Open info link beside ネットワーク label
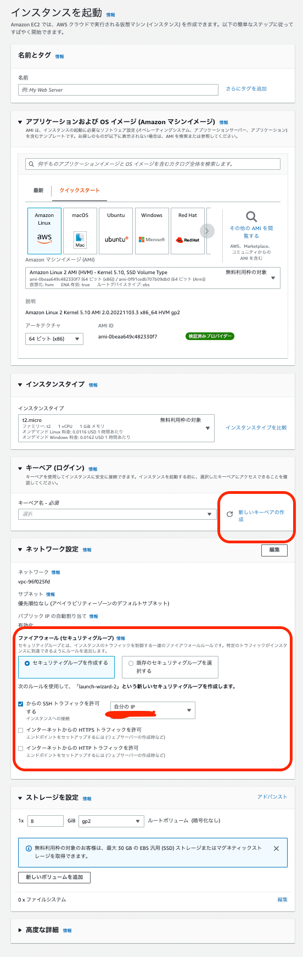Screen dimensions: 303x957 (x=55, y=572)
